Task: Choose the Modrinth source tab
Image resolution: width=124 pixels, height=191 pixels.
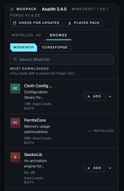Action: point(24,47)
